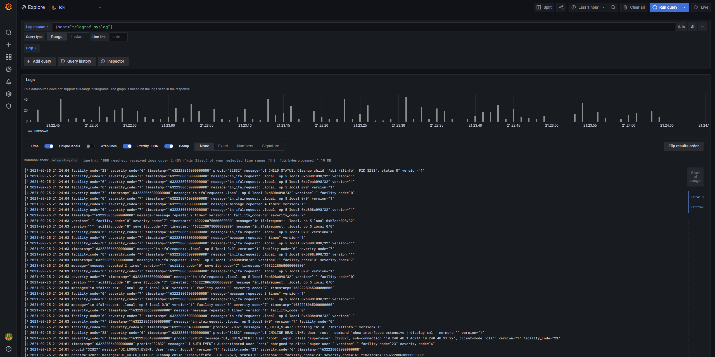Open the Server Admin shield icon
Screen dimensions: 715x357
click(9, 106)
